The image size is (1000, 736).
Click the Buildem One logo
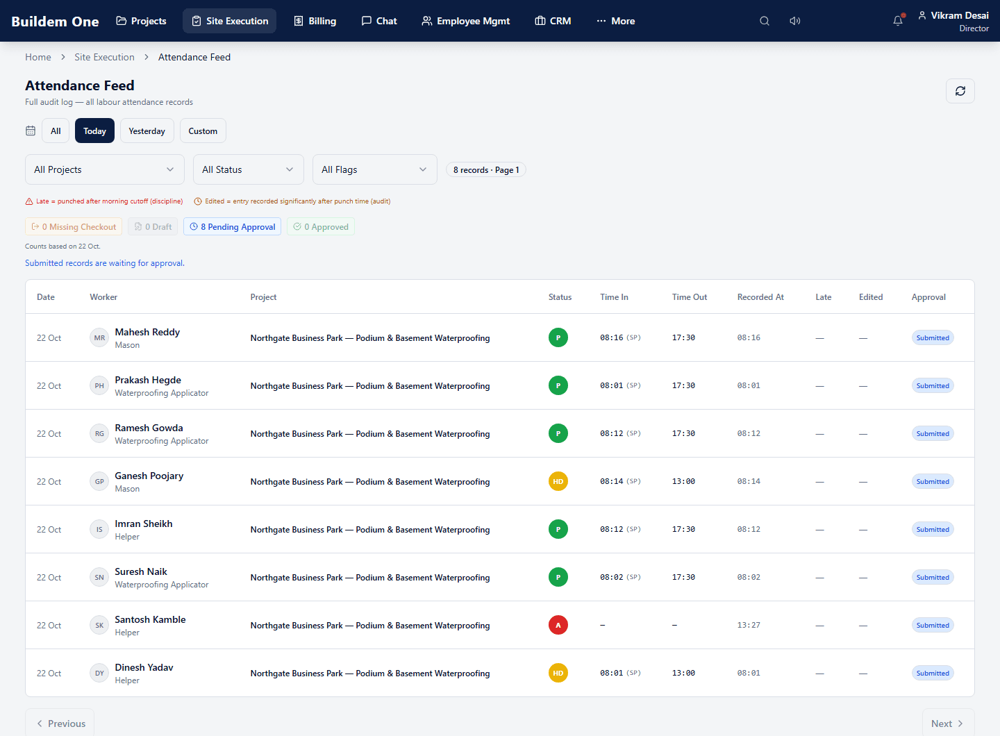55,21
